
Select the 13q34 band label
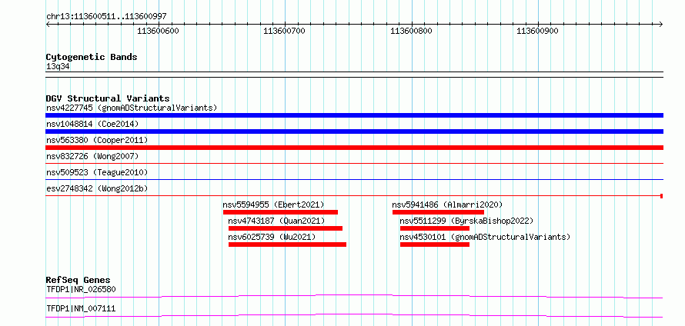(x=58, y=67)
